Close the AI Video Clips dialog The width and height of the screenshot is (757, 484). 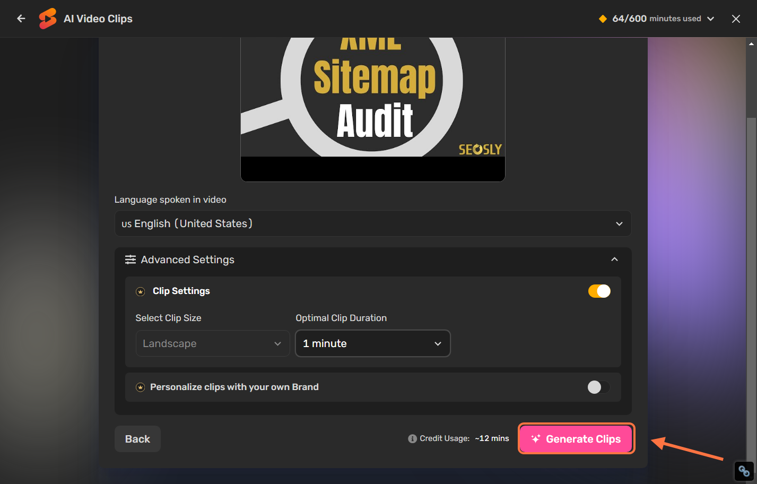tap(736, 19)
